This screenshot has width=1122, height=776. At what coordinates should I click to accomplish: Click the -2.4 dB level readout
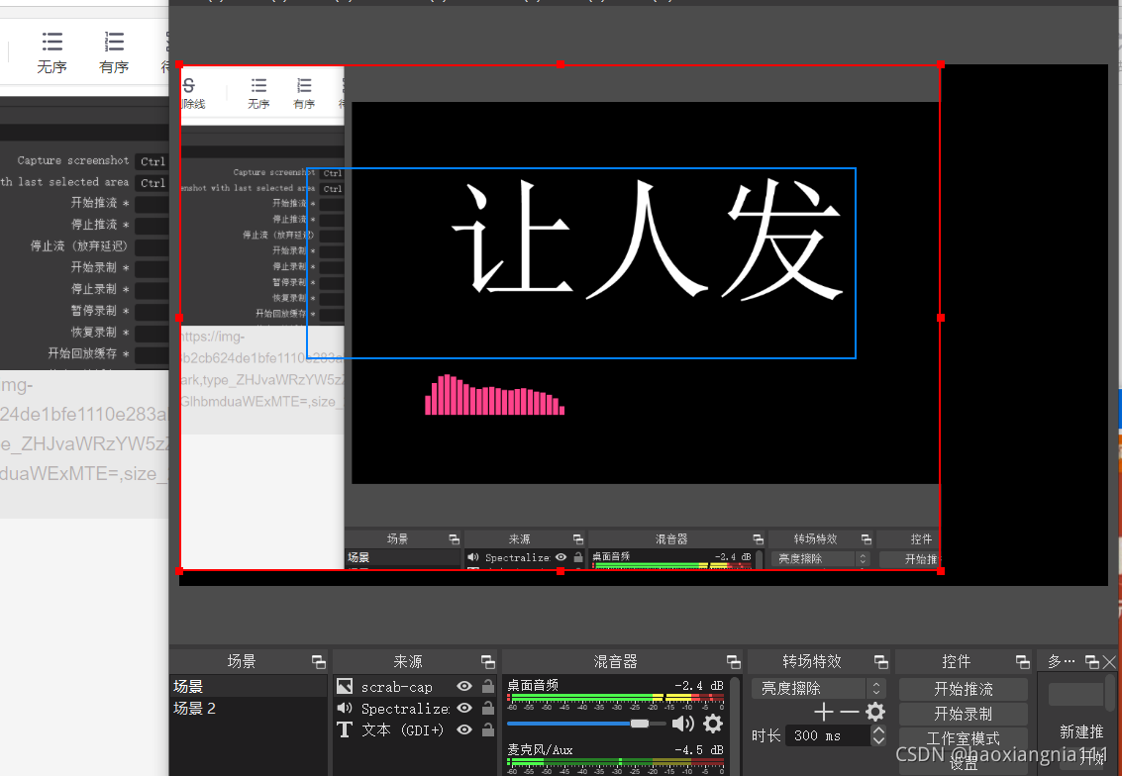[x=698, y=685]
